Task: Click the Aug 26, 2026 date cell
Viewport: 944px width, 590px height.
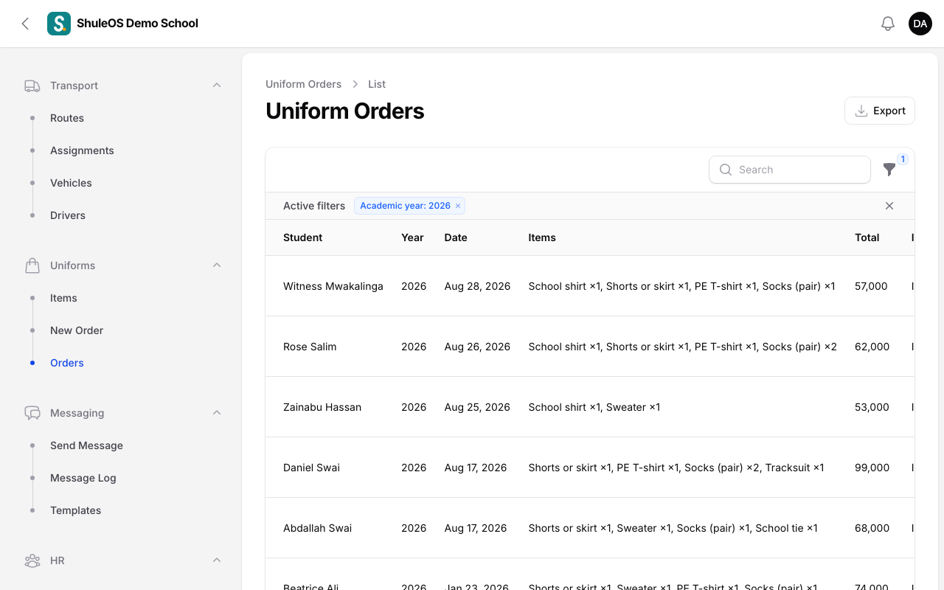Action: 477,347
